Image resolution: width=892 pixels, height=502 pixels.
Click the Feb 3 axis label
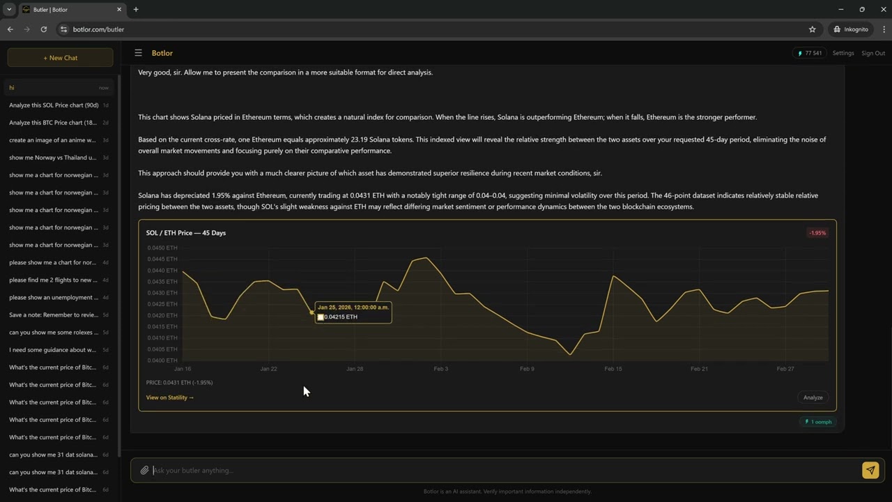click(440, 369)
